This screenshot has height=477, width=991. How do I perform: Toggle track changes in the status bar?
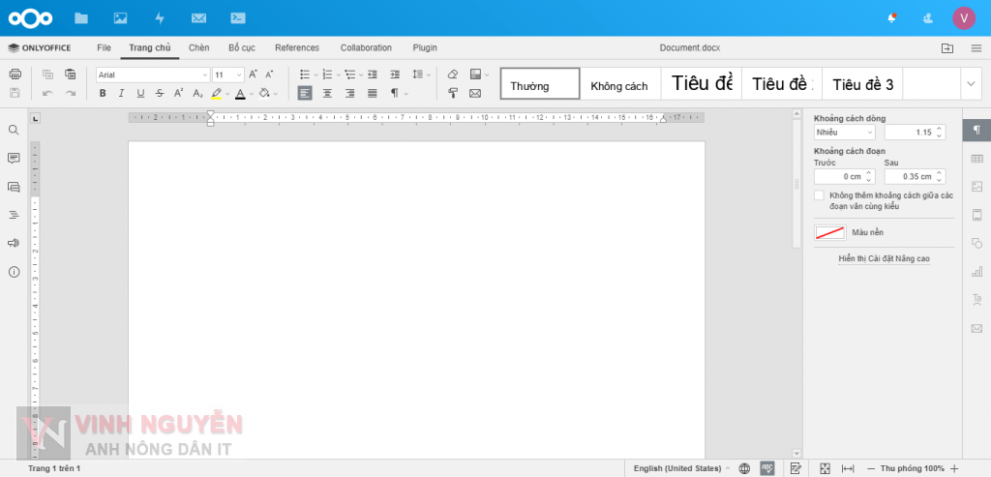pos(796,468)
